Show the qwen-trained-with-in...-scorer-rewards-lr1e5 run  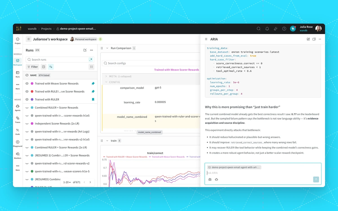click(x=27, y=116)
